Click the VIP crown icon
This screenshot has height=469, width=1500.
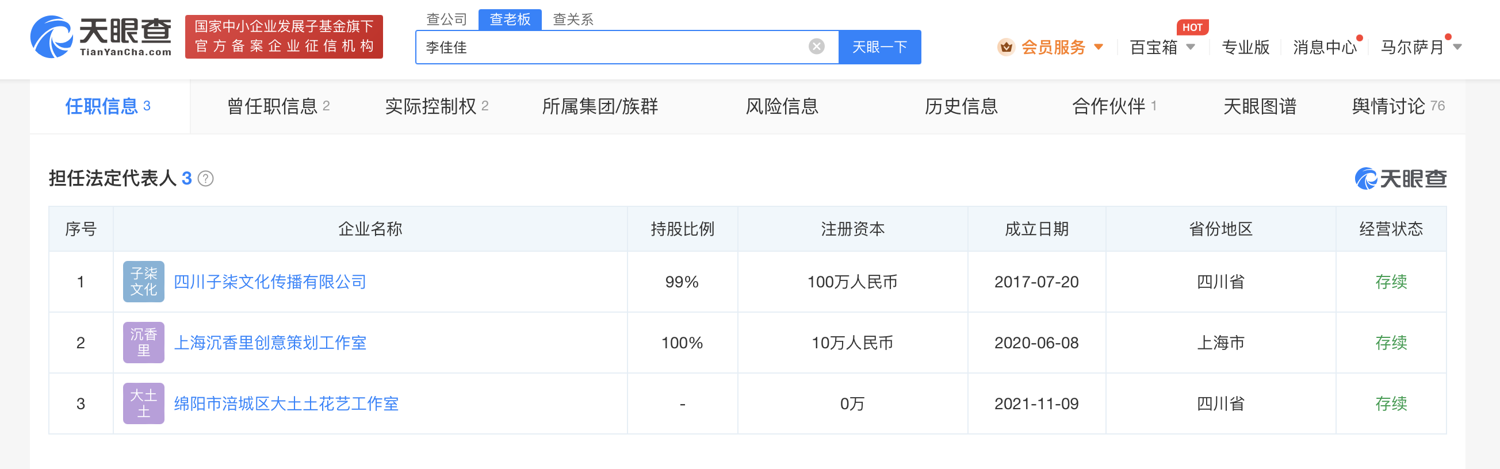point(1005,47)
